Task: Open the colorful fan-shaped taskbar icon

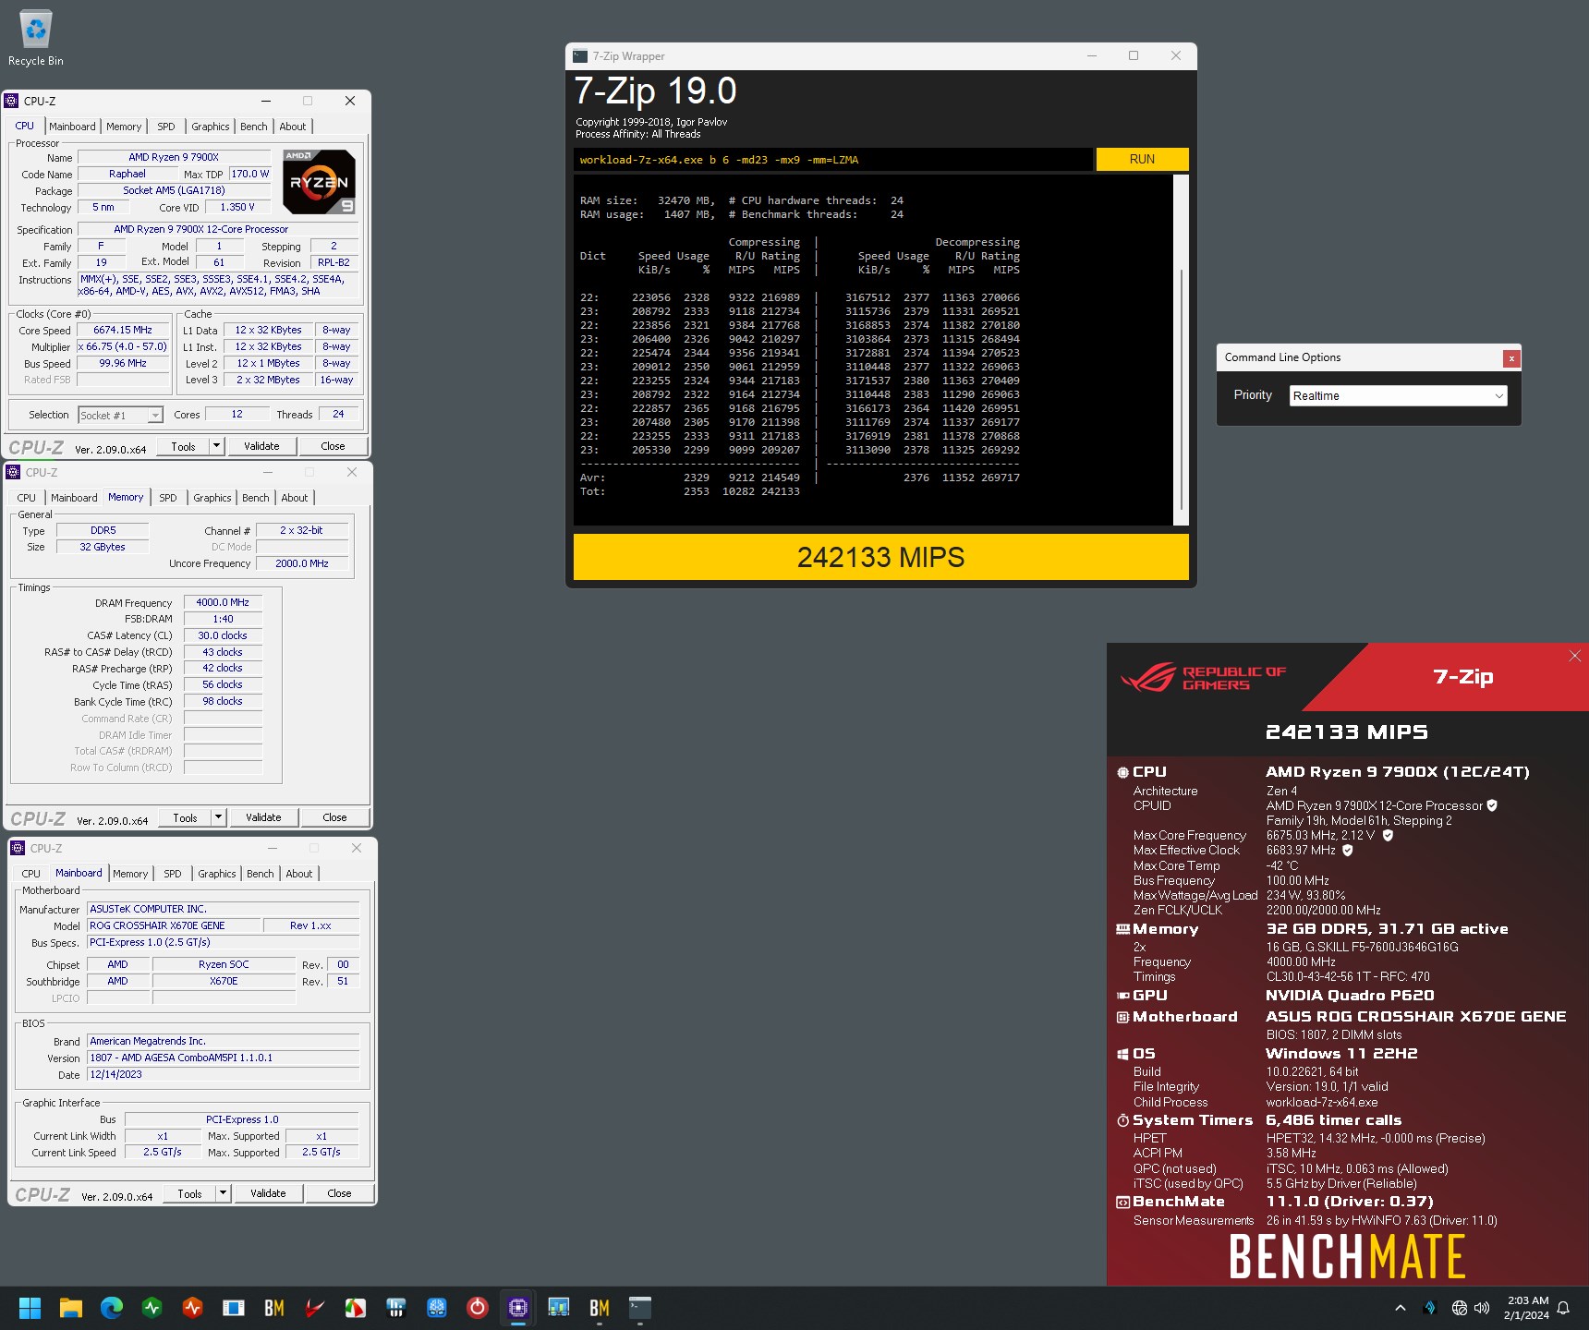Action: coord(355,1308)
